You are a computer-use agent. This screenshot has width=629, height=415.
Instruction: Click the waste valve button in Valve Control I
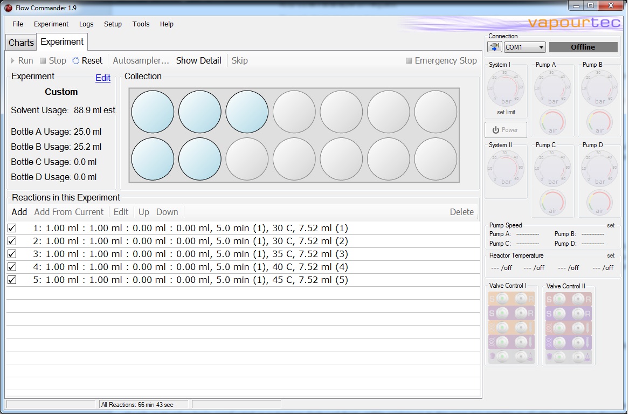point(502,356)
